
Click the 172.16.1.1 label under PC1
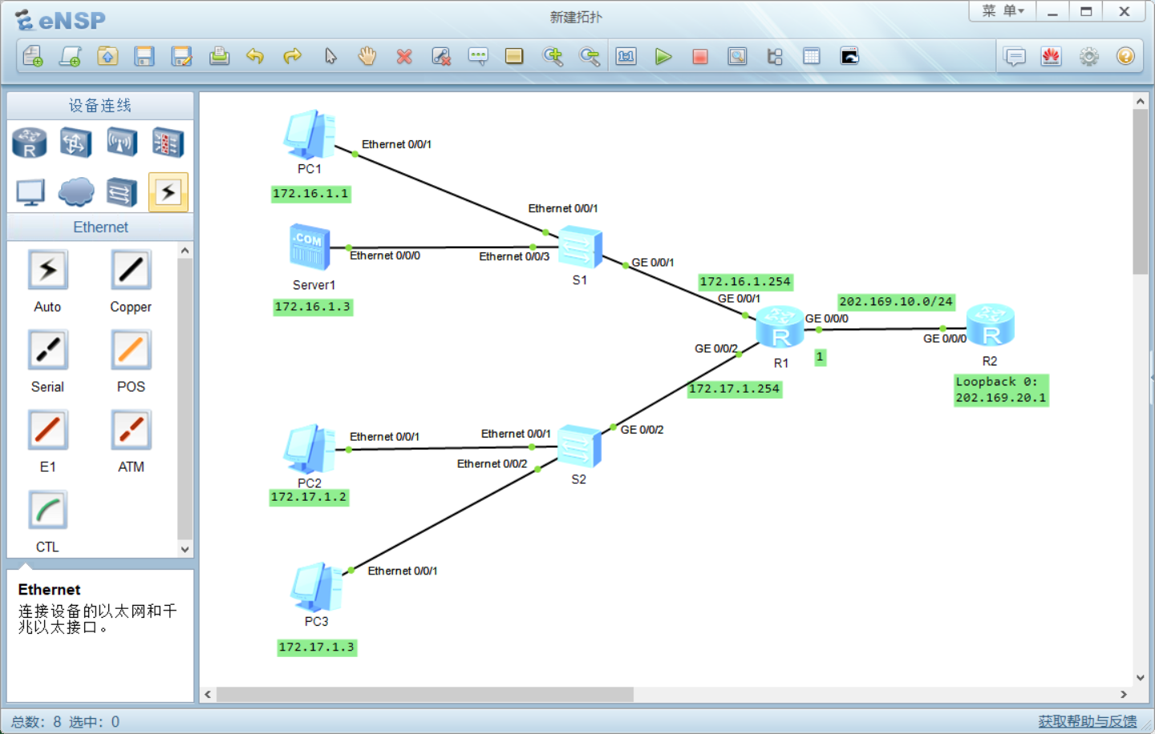pos(310,194)
